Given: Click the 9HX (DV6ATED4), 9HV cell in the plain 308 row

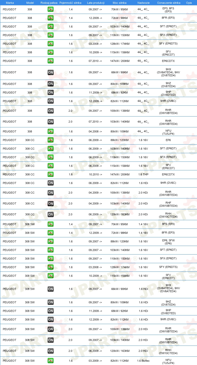Looking at the screenshot, I should [x=168, y=72].
